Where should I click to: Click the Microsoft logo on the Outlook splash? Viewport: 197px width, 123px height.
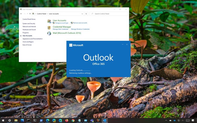(76, 45)
